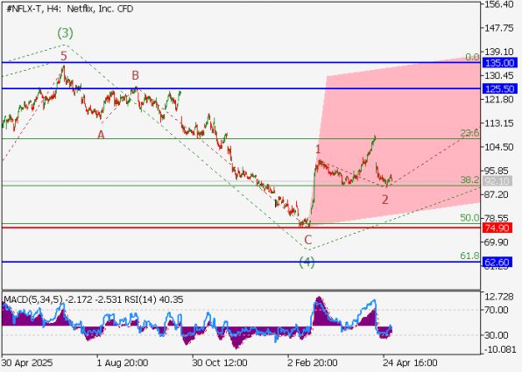
Task: Click the 38.2 Fibonacci level label
Action: [x=469, y=180]
